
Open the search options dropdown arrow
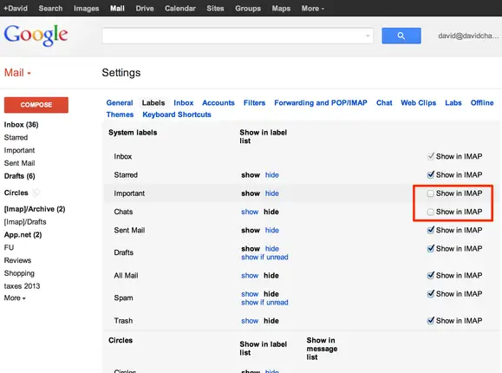368,36
